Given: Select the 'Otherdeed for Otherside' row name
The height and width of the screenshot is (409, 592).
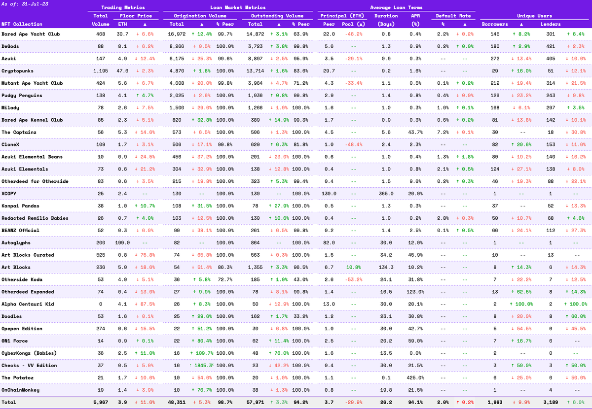Looking at the screenshot, I should pyautogui.click(x=35, y=181).
